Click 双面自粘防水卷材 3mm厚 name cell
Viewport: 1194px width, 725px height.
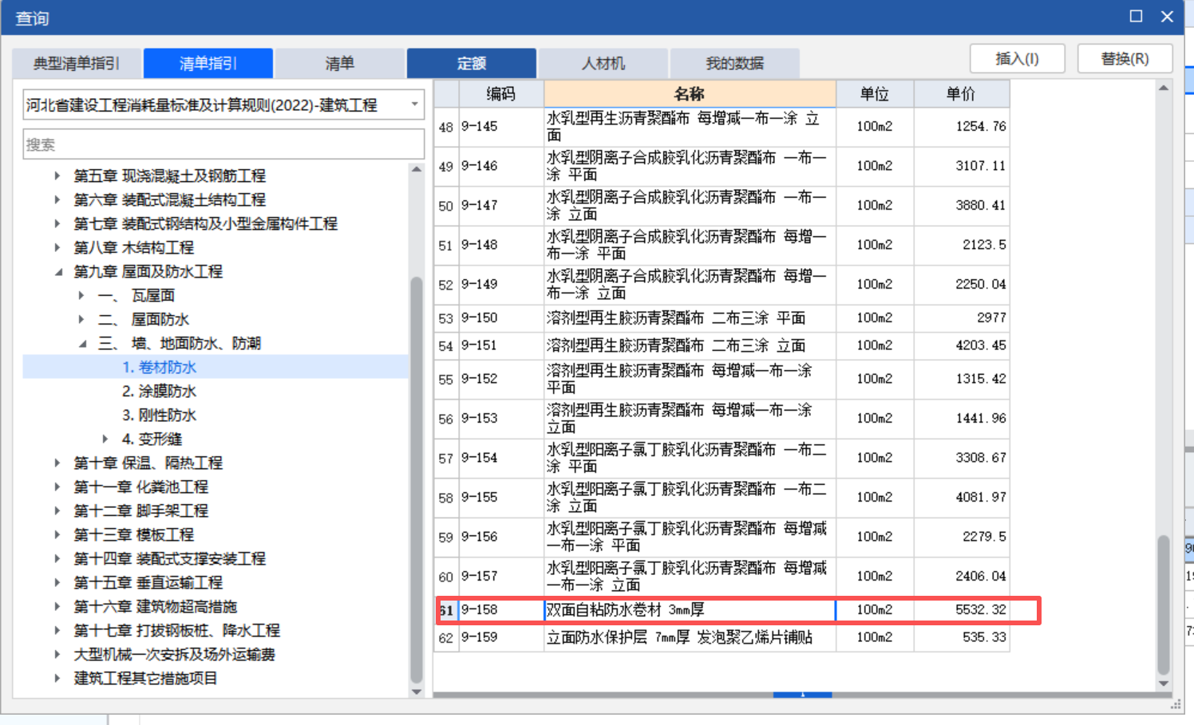(690, 610)
